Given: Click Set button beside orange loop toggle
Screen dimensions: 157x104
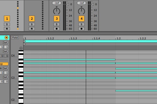Looking at the screenshot, I should pyautogui.click(x=5, y=68).
